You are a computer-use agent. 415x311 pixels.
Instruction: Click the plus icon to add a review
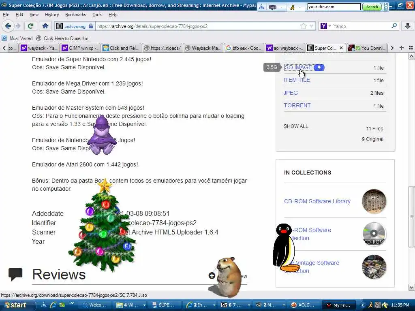click(x=212, y=276)
